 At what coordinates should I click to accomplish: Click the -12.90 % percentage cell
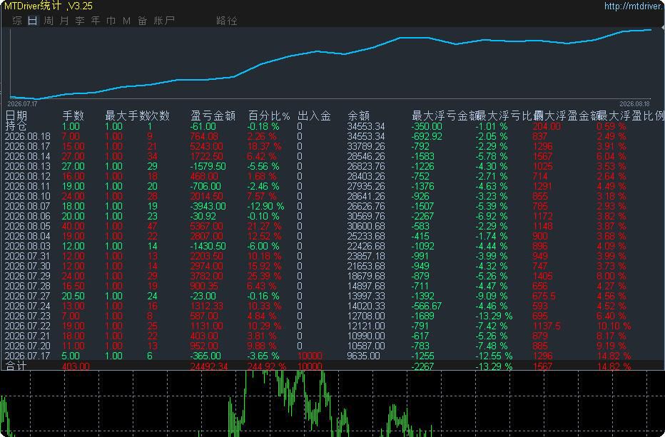265,206
